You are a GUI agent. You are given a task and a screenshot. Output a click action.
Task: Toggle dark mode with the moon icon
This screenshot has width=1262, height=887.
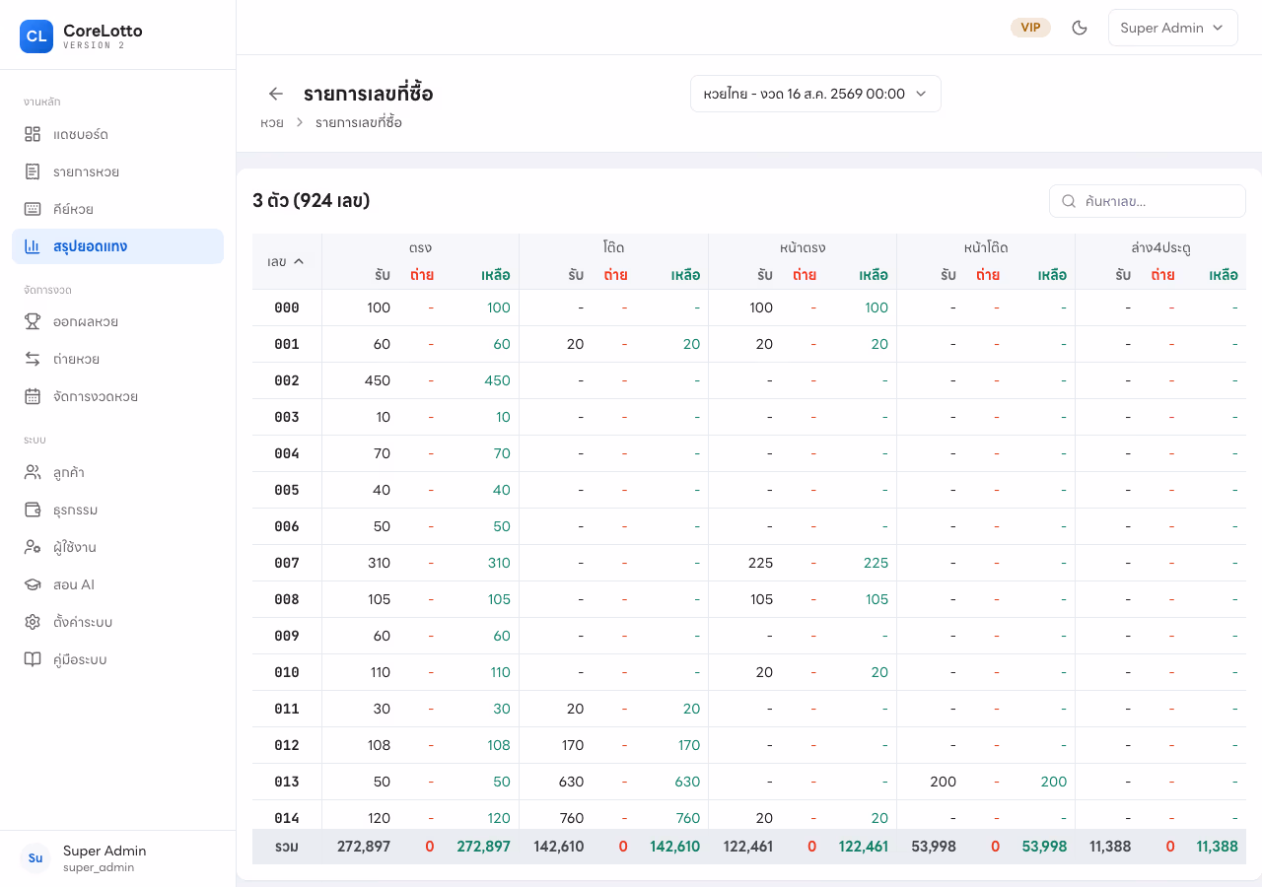coord(1080,28)
